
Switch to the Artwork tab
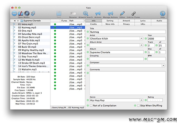[126, 21]
